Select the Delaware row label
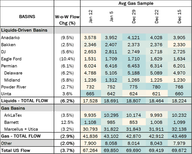192x154 pixels. (13, 73)
